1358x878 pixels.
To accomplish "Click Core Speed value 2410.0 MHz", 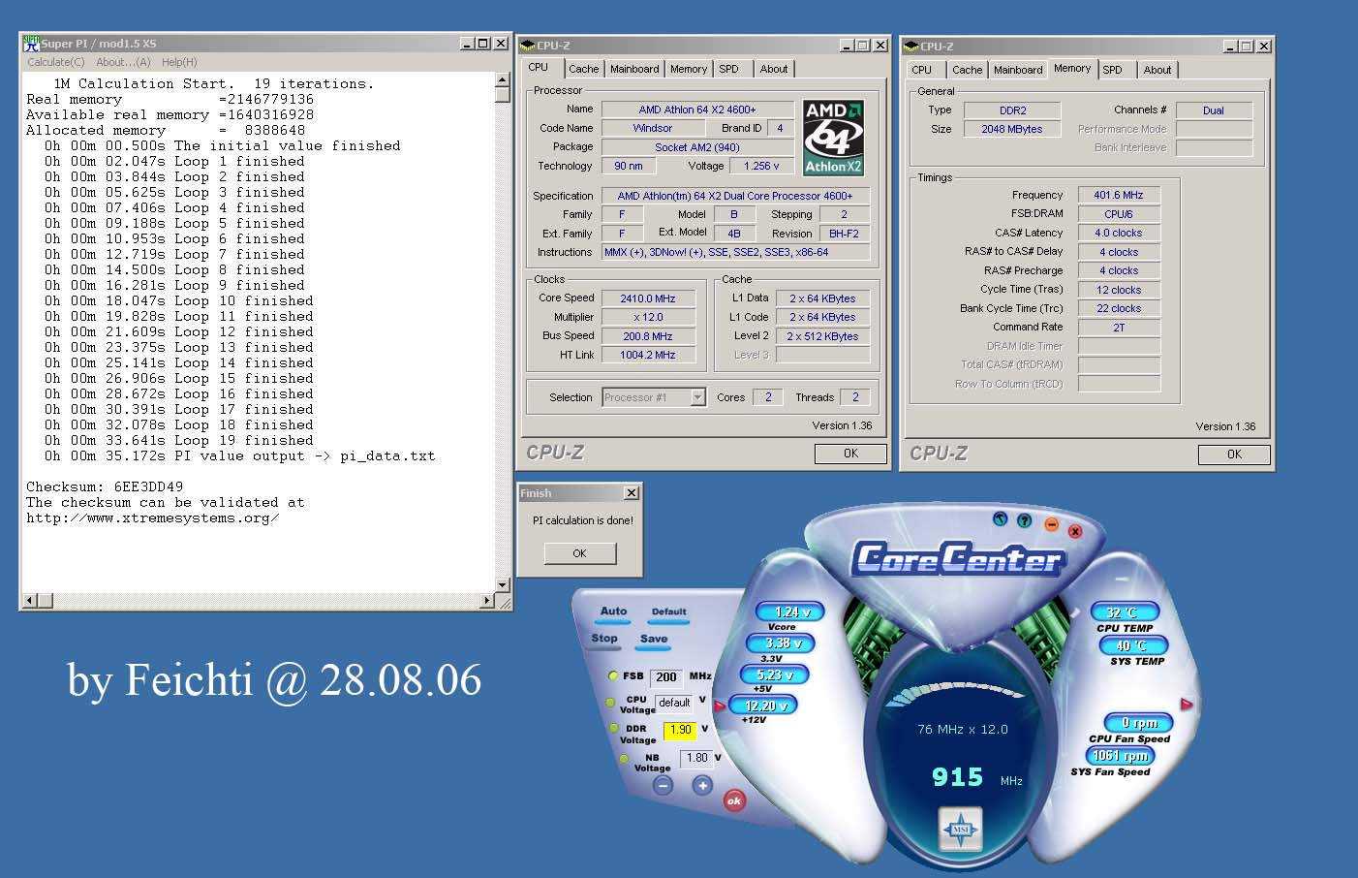I will pyautogui.click(x=648, y=298).
